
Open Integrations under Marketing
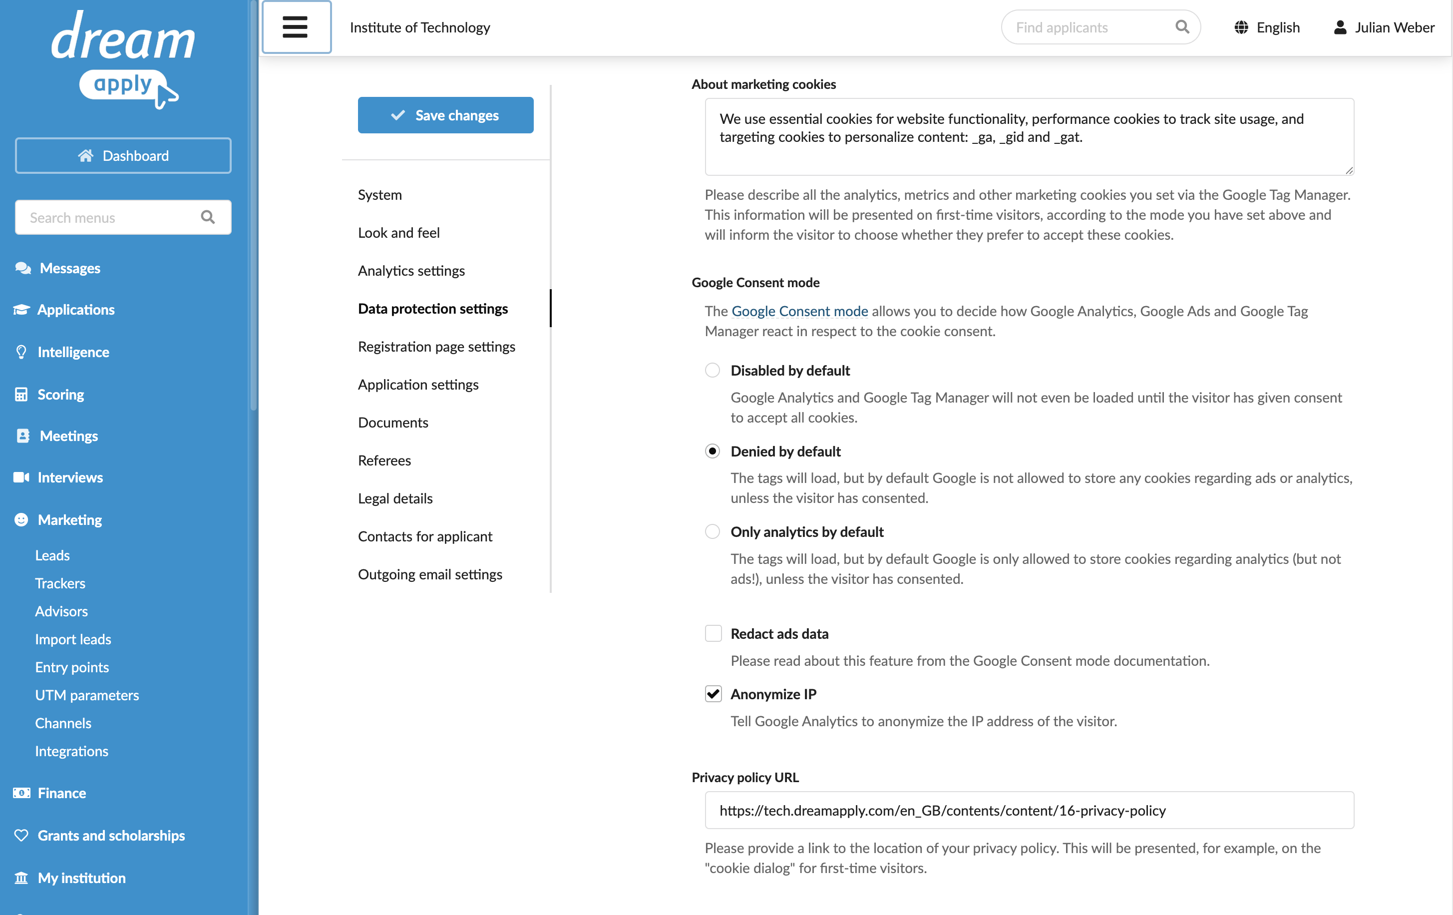[72, 751]
